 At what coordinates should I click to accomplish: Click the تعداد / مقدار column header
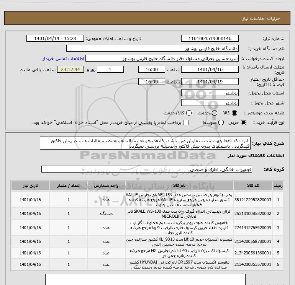(69, 186)
